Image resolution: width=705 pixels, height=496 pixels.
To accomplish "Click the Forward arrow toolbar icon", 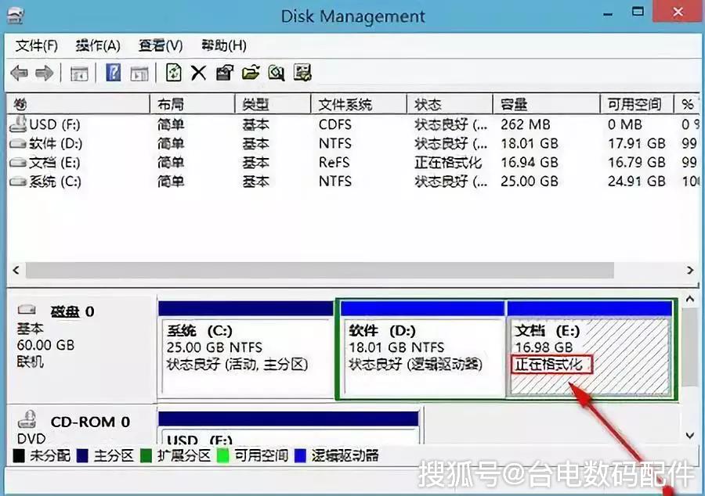I will tap(44, 73).
